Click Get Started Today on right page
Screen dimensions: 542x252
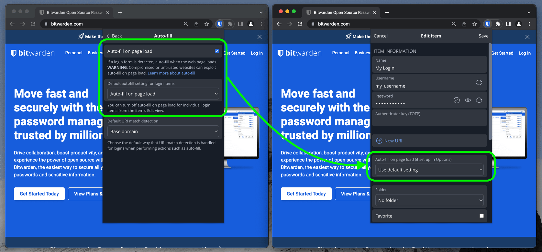pyautogui.click(x=306, y=194)
